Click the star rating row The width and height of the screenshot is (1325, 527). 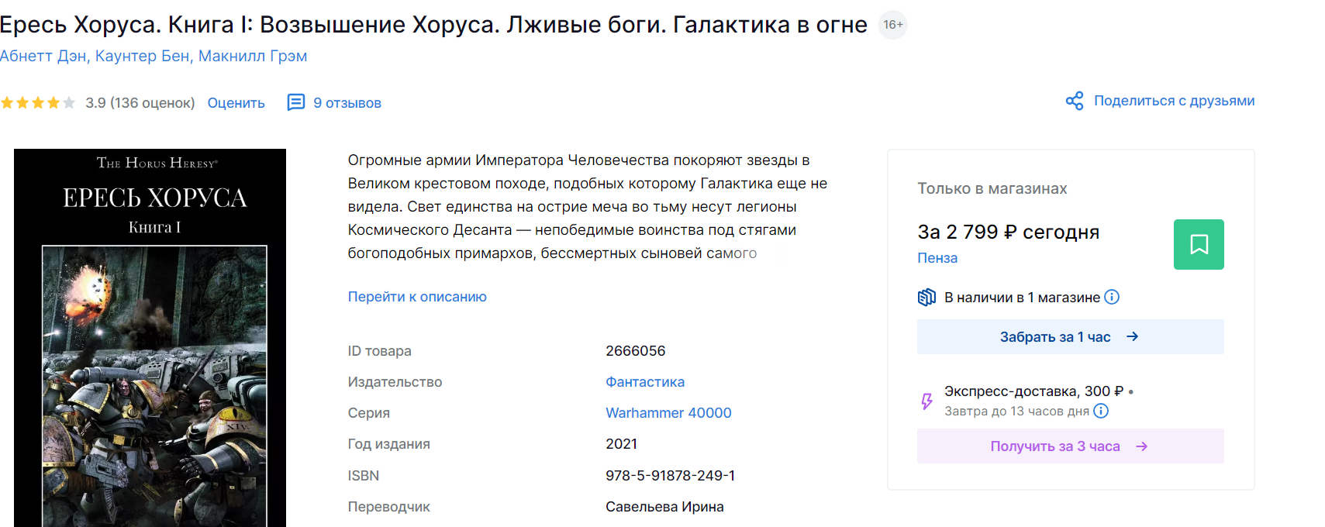point(38,102)
